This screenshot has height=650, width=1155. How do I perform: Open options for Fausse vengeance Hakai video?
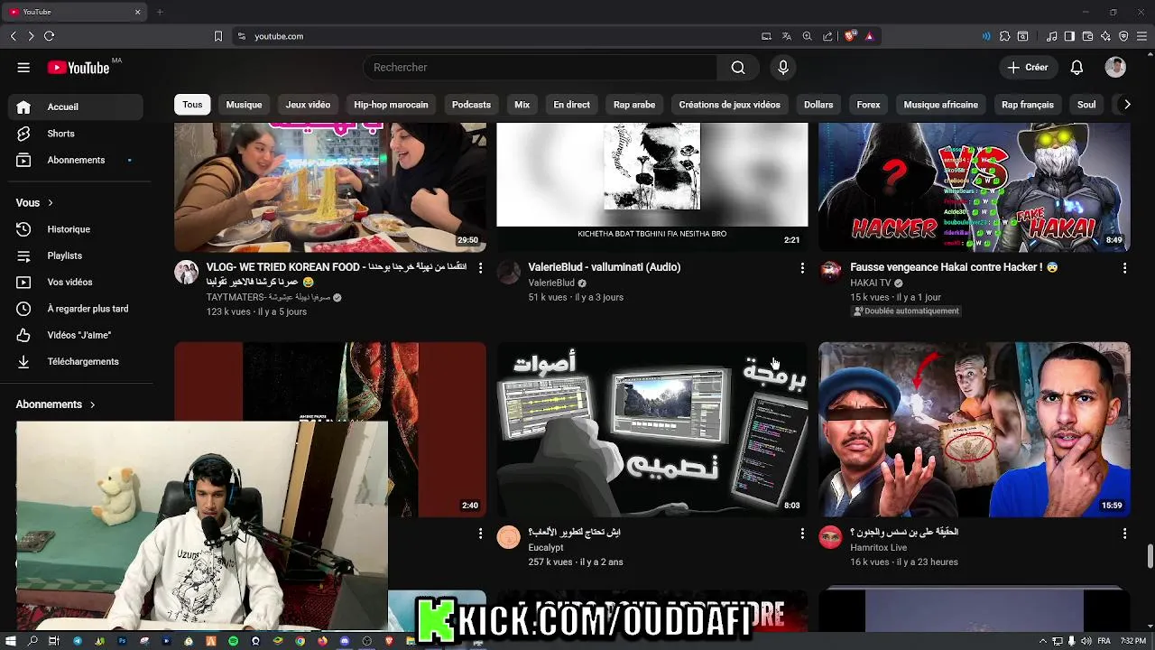1124,268
